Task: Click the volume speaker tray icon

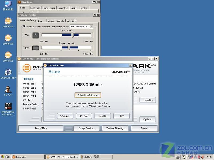Action: coord(203,157)
